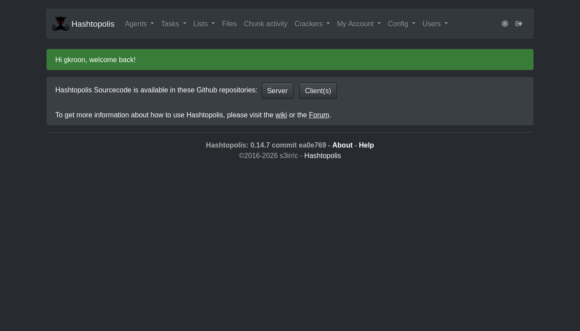
Task: Go to the Files page
Action: click(229, 24)
